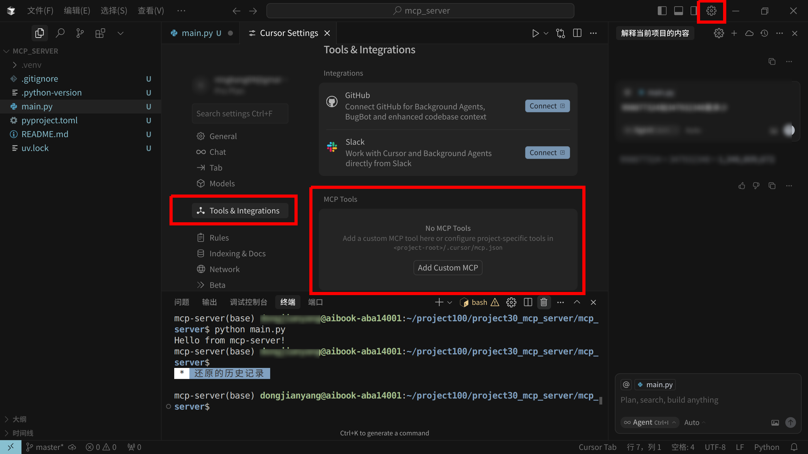The width and height of the screenshot is (808, 454).
Task: Maximize the terminal panel with chevron up
Action: point(577,302)
